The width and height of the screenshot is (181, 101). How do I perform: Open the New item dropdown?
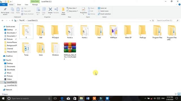[72, 8]
